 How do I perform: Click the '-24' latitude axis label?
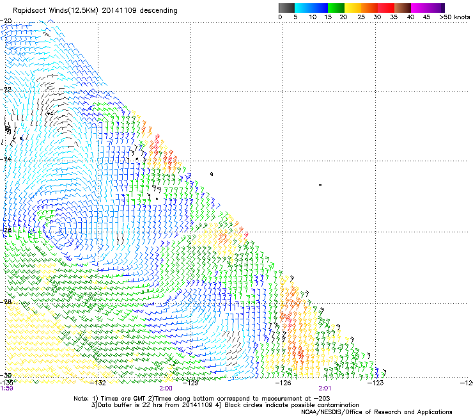[x=6, y=159]
